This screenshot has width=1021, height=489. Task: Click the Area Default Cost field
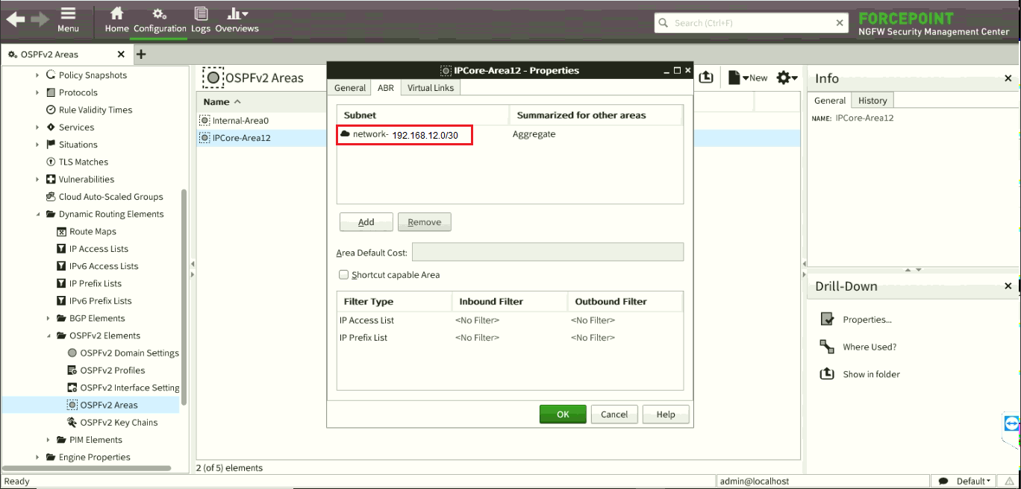click(x=547, y=253)
